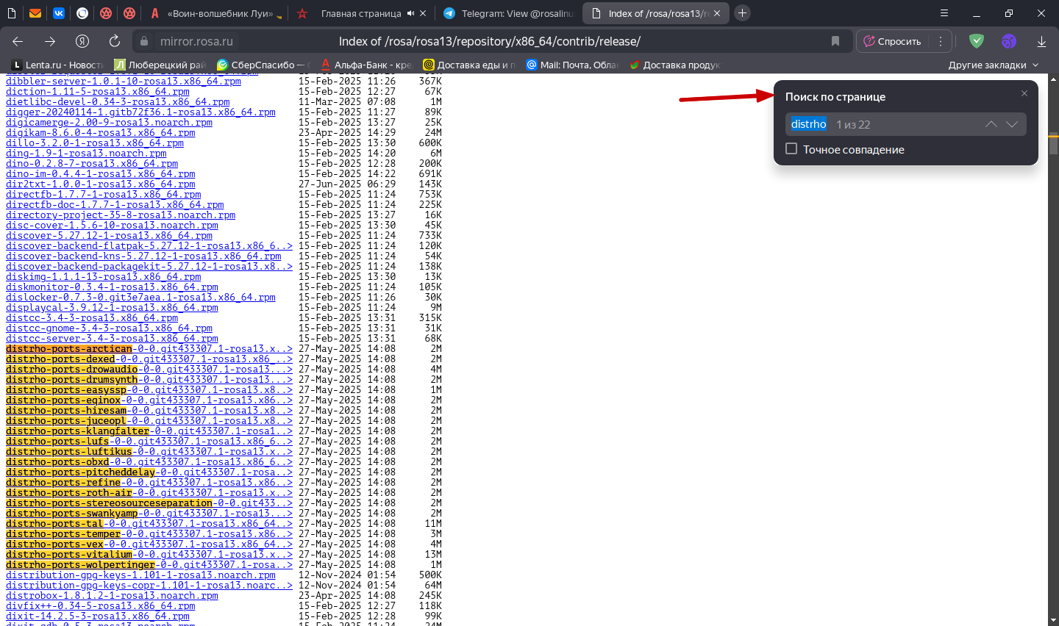This screenshot has width=1059, height=626.
Task: Open the downloads panel
Action: point(1041,41)
